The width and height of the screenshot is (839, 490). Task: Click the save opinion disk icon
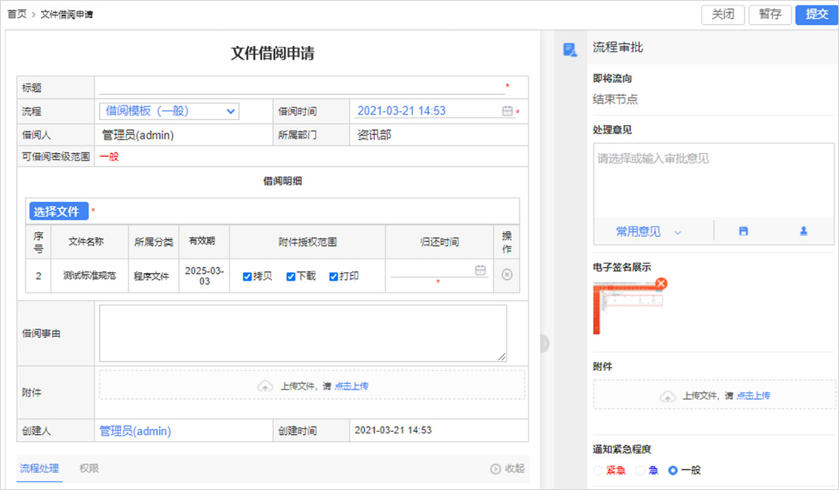click(743, 231)
